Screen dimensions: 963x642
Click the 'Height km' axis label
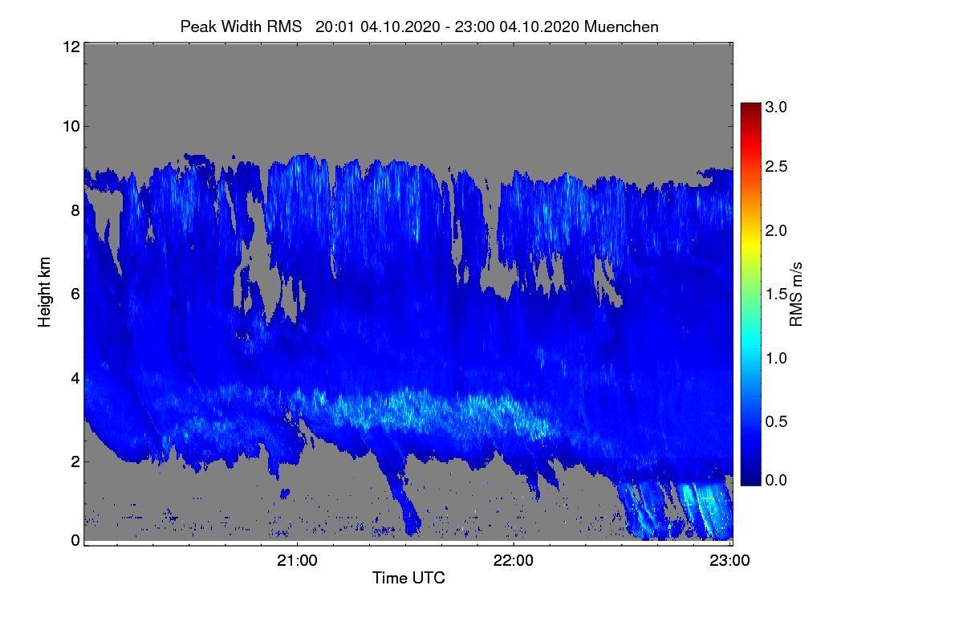(x=45, y=292)
